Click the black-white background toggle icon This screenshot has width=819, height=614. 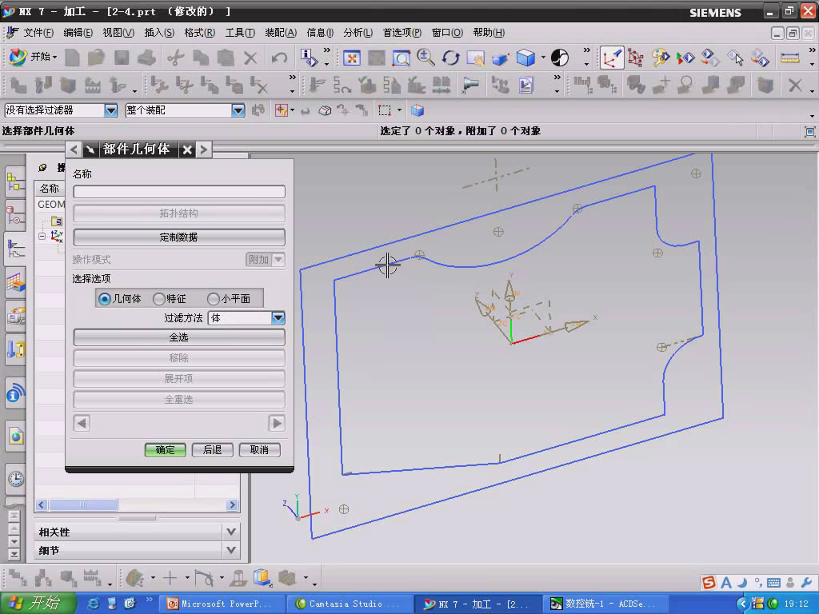[560, 58]
